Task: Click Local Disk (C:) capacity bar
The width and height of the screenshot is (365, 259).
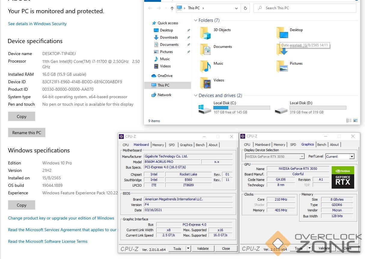Action: [242, 107]
